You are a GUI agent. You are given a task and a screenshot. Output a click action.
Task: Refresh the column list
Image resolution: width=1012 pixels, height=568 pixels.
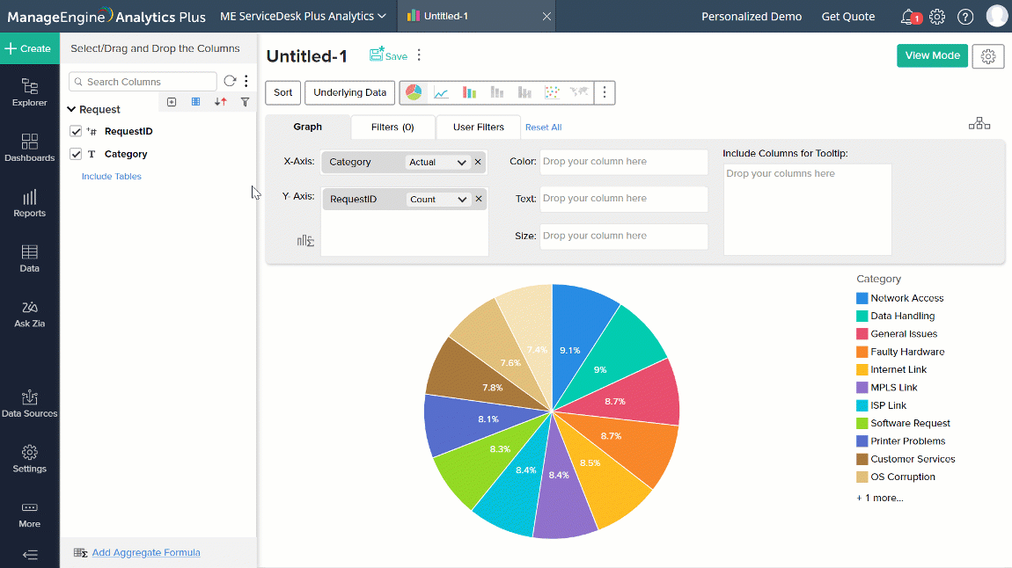tap(230, 81)
